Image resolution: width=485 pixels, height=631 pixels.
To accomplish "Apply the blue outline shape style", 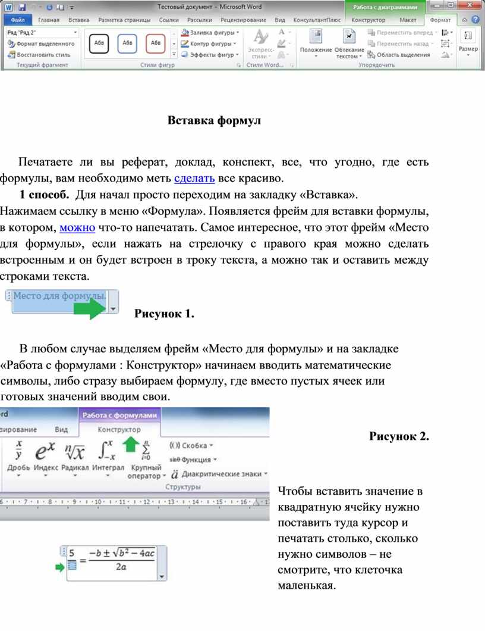I will pyautogui.click(x=127, y=43).
